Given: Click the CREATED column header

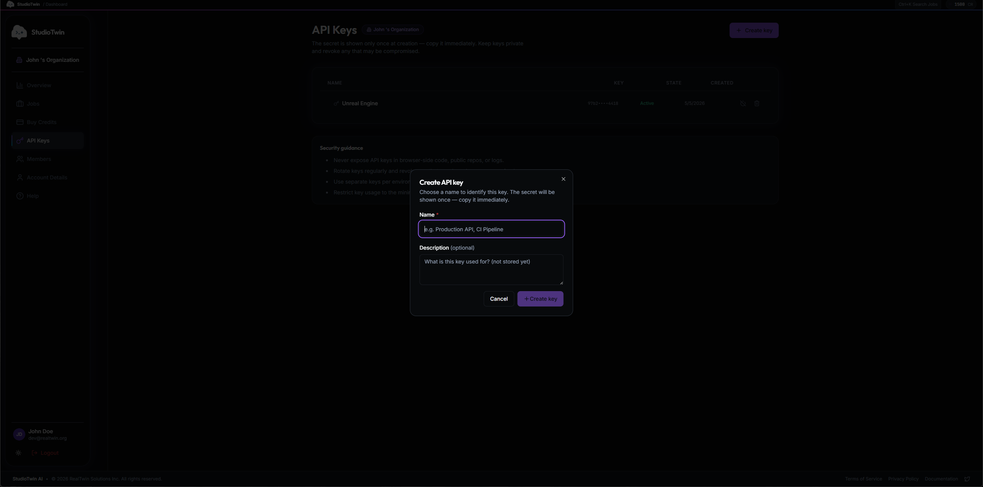Looking at the screenshot, I should [x=722, y=83].
